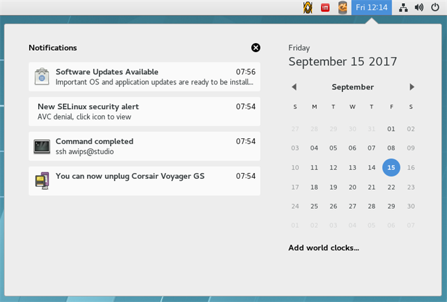Select September 25 in the calendar

314,206
